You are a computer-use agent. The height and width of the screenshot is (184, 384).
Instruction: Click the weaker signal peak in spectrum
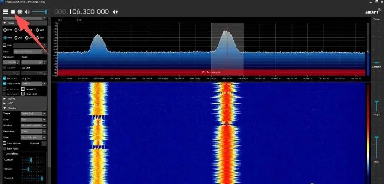pos(98,43)
